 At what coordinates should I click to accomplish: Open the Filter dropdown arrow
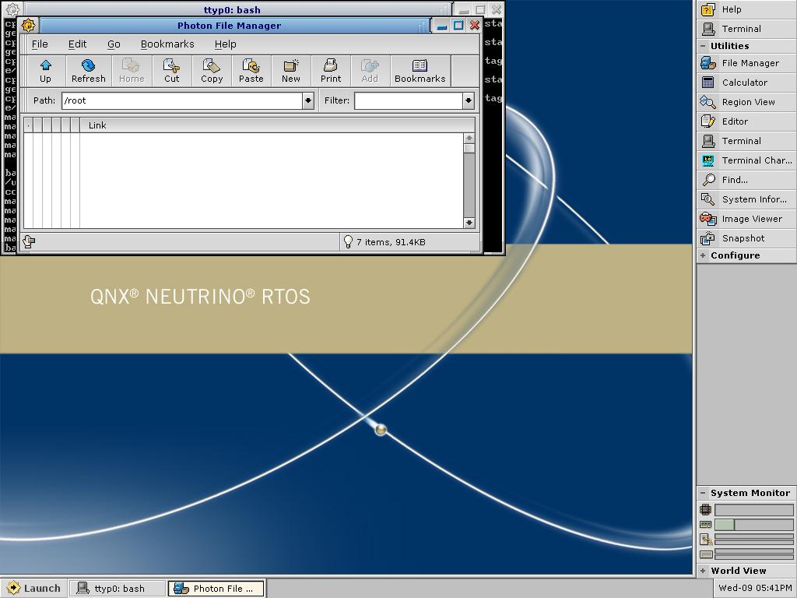coord(468,100)
